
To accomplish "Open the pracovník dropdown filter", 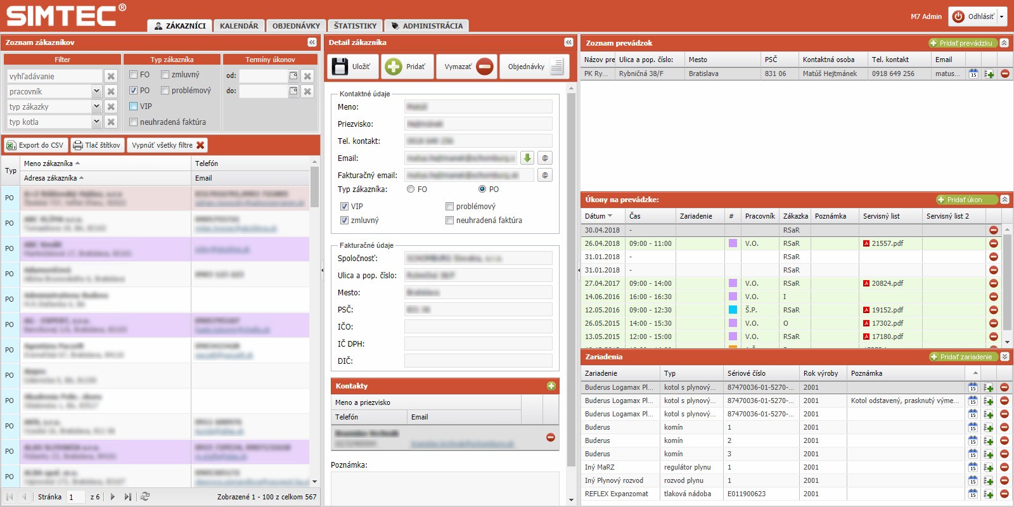I will [x=96, y=91].
